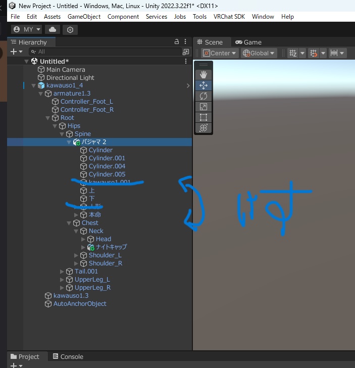Collapse the Spine bone

62,134
